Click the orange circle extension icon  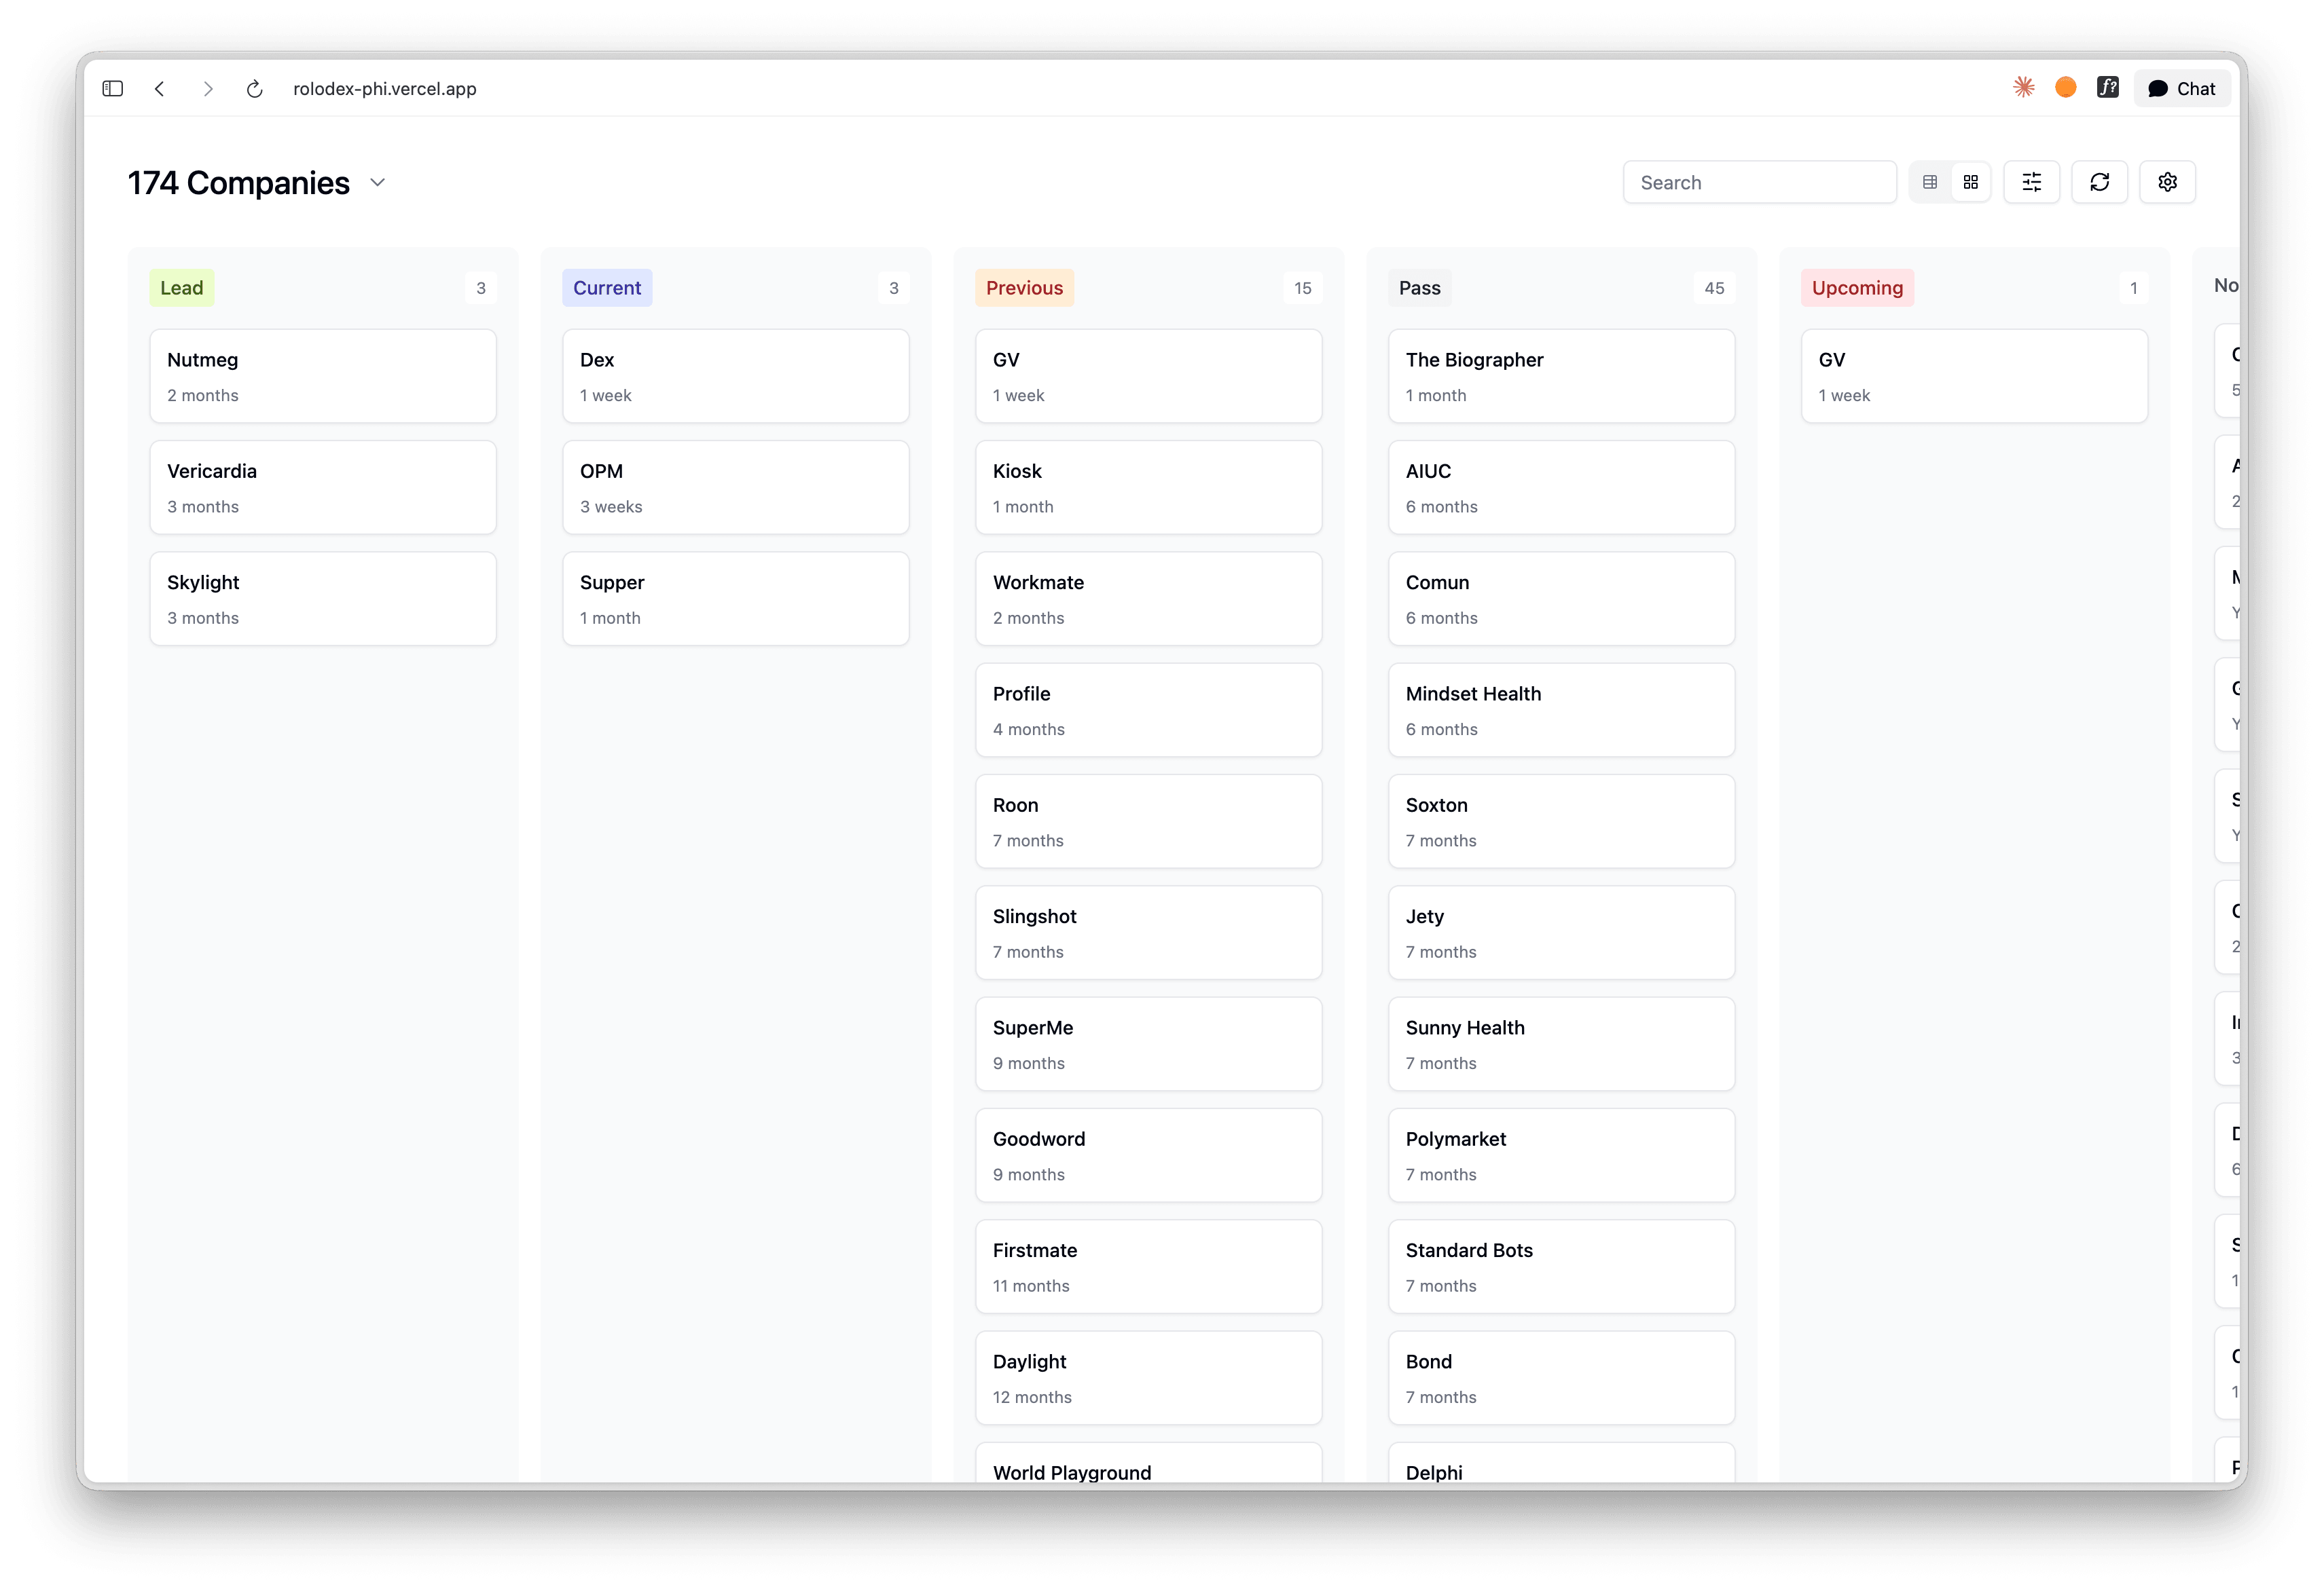pos(2066,88)
